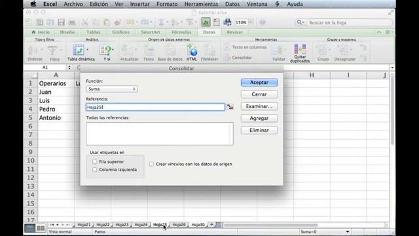Image resolution: width=419 pixels, height=236 pixels.
Task: Click Consolidar in the ribbon
Action: pos(238,58)
